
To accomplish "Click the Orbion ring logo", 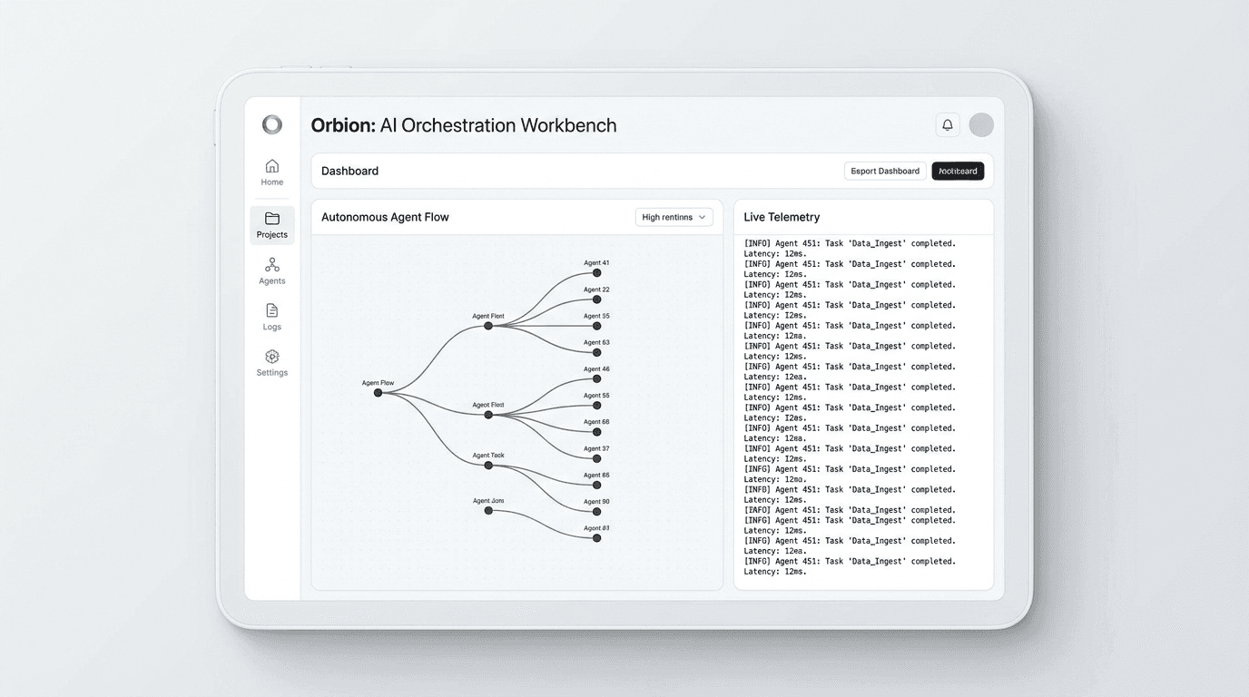I will pyautogui.click(x=272, y=125).
